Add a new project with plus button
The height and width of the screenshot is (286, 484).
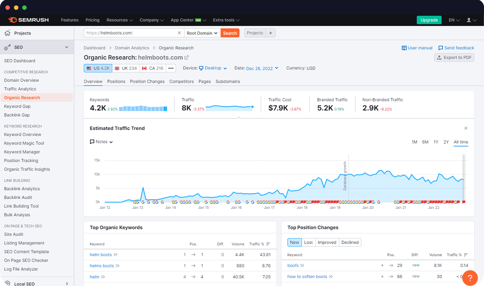tap(271, 33)
